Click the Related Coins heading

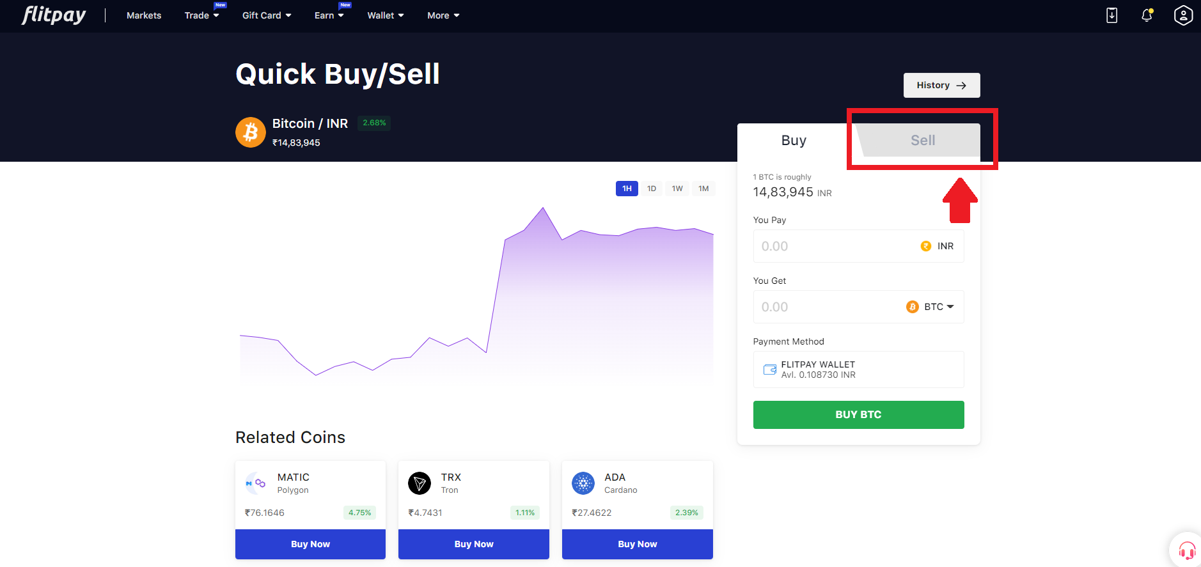click(x=290, y=437)
